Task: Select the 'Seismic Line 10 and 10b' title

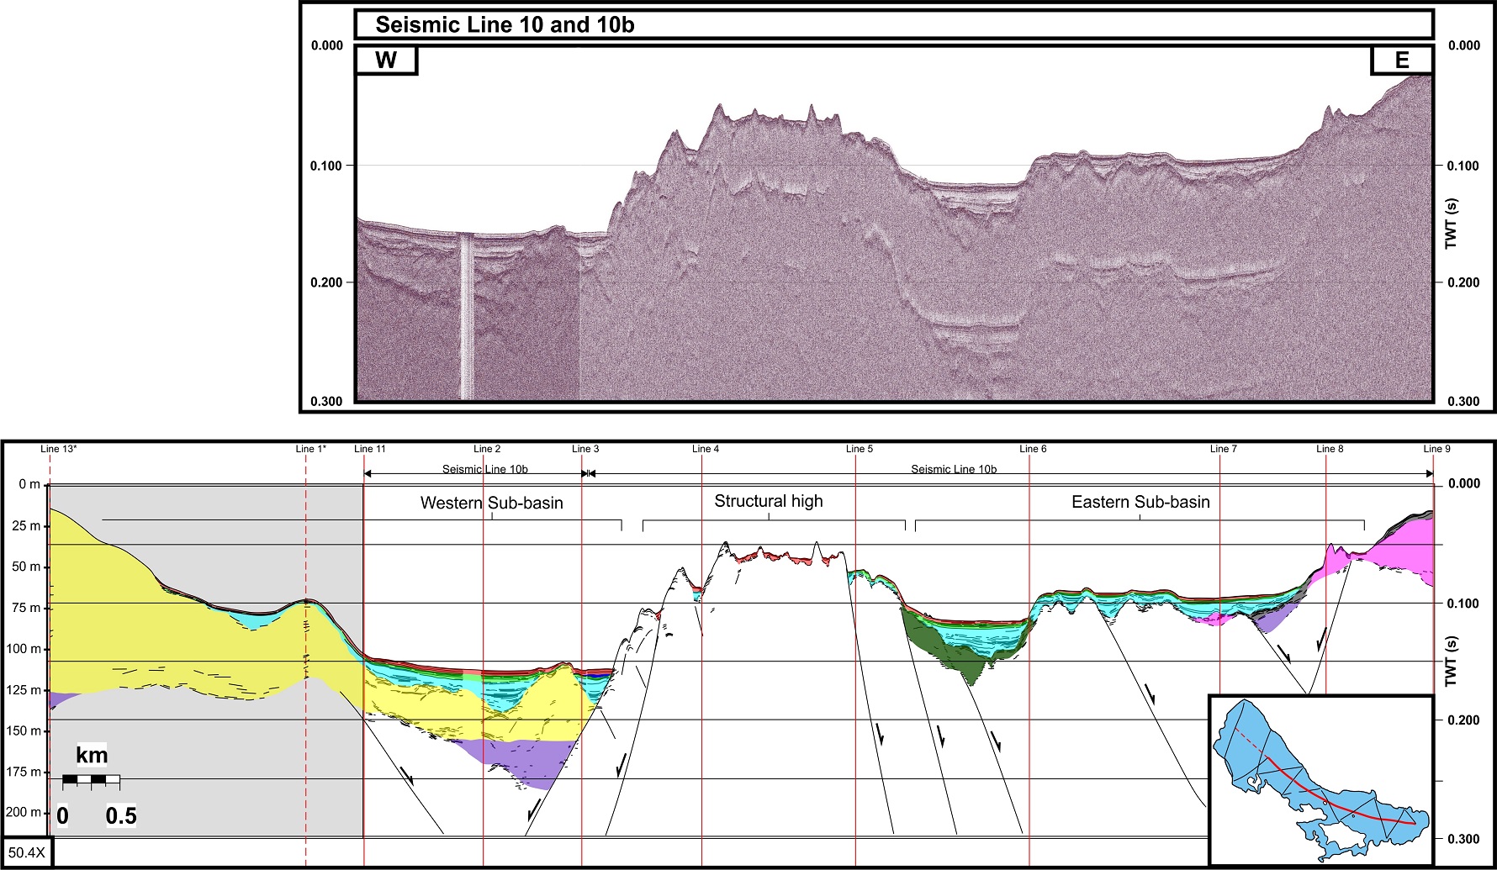Action: (x=505, y=25)
